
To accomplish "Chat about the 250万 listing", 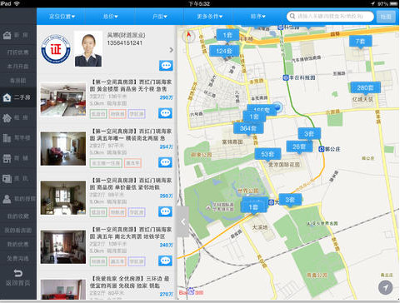I will tap(166, 211).
